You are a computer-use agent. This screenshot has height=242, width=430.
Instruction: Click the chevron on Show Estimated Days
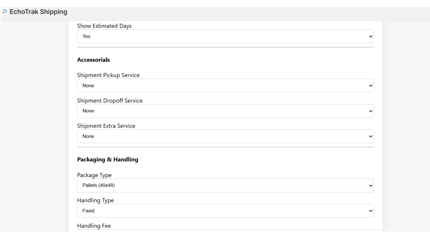[370, 36]
